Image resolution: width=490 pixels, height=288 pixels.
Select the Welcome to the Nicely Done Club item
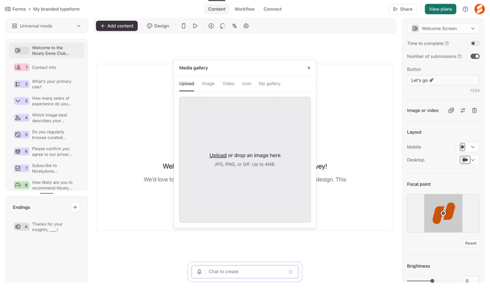[x=47, y=50]
